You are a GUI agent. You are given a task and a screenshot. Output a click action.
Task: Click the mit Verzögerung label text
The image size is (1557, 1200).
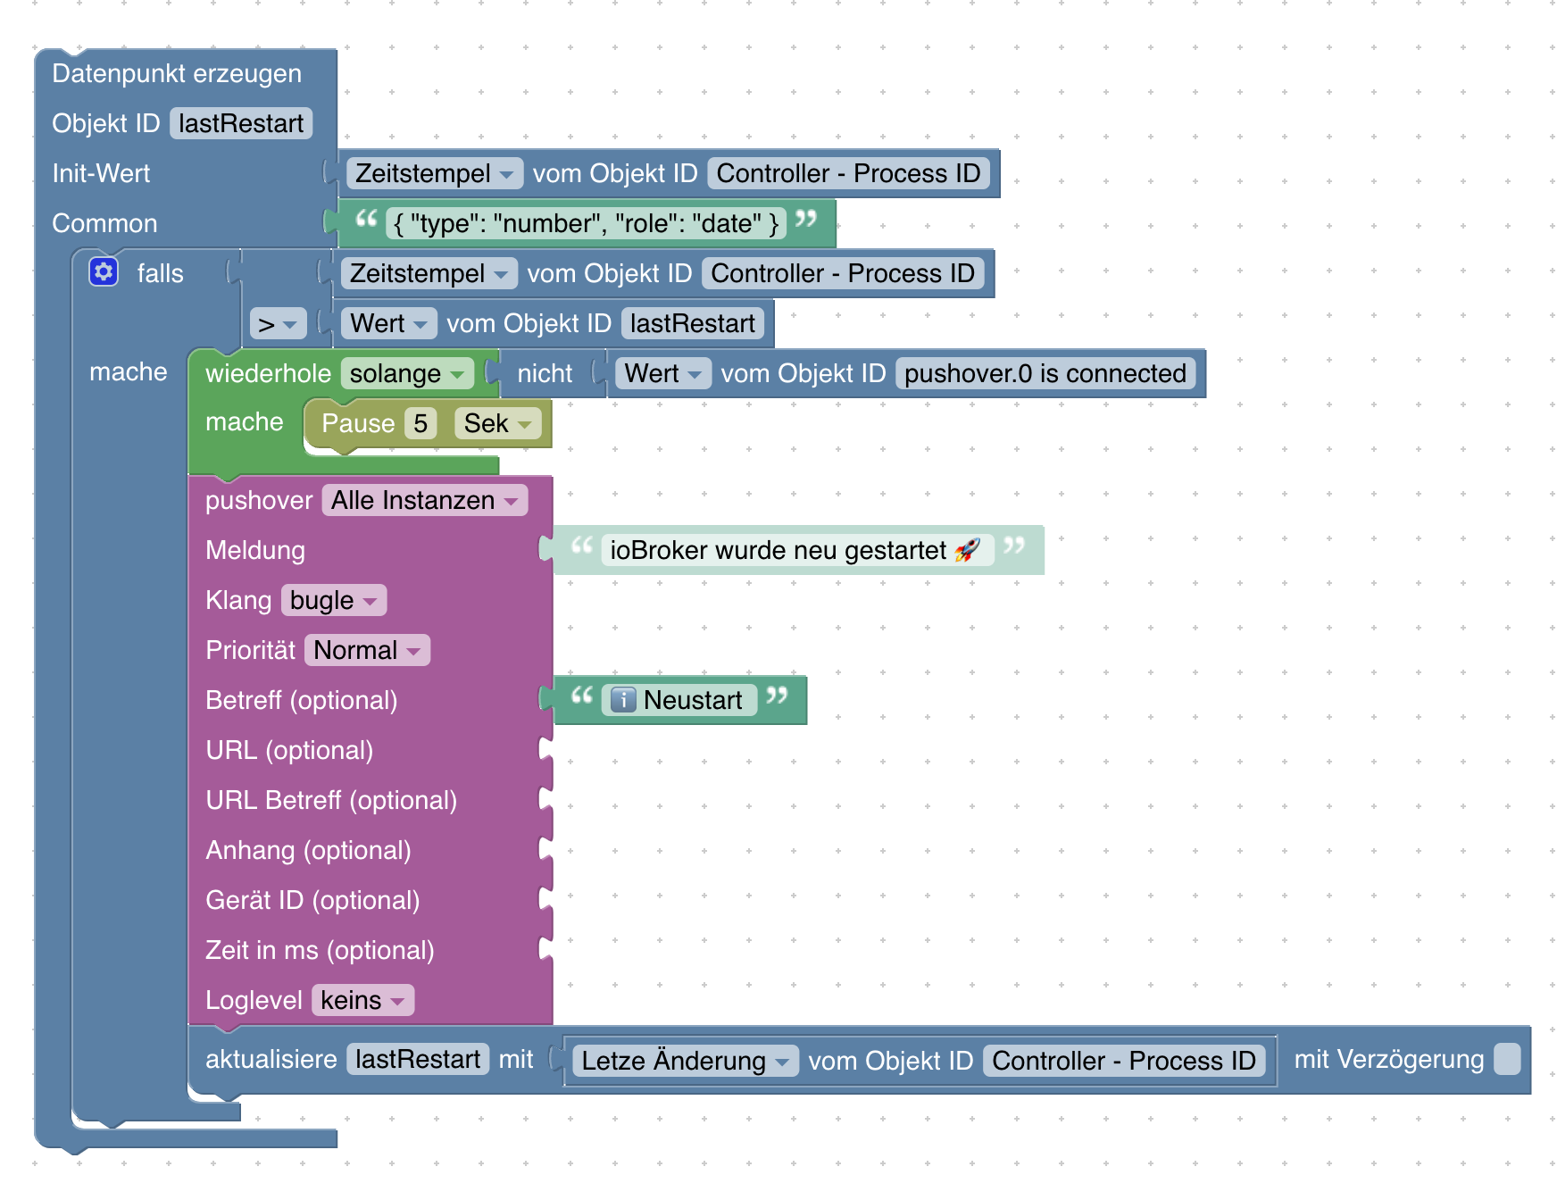(1389, 1059)
